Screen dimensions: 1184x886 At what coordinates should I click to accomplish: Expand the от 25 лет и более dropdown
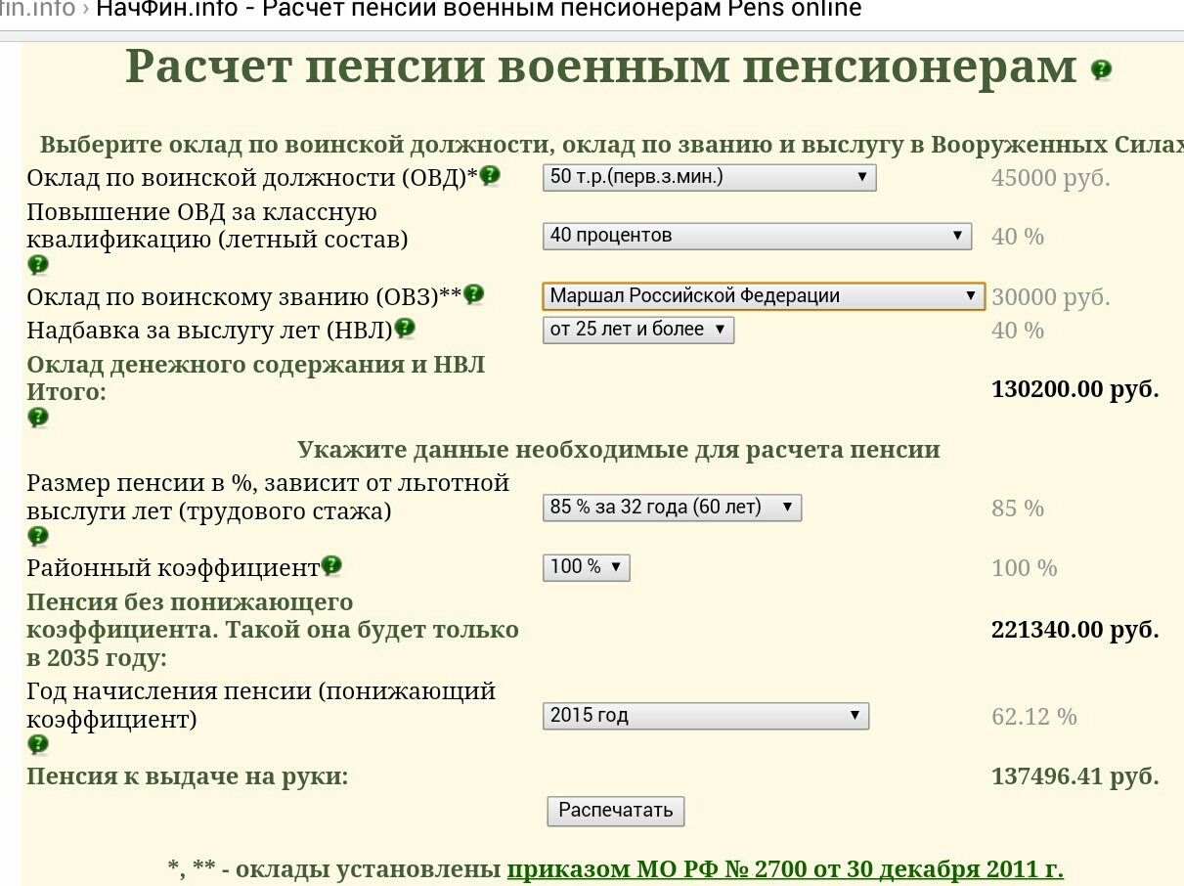point(637,330)
